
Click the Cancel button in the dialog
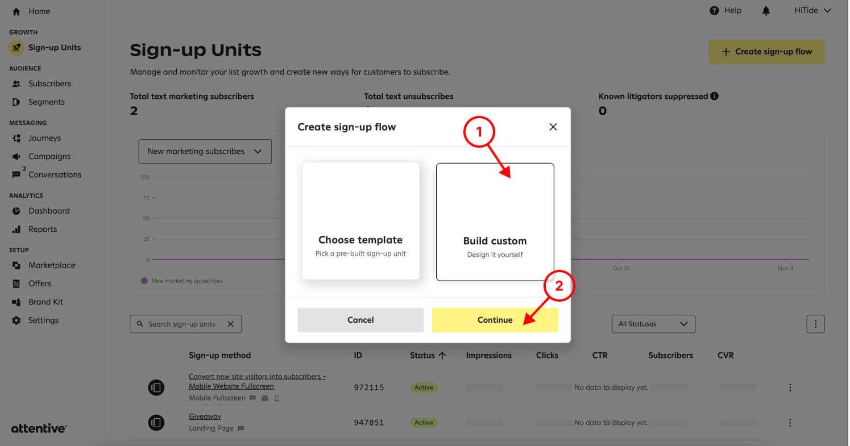[x=360, y=320]
